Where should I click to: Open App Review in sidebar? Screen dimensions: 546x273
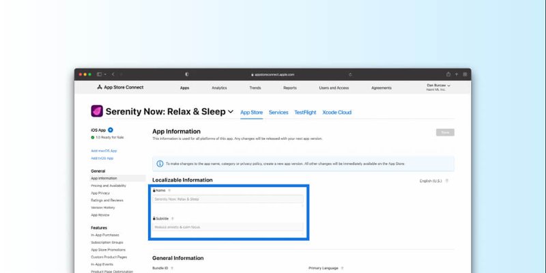(x=100, y=215)
